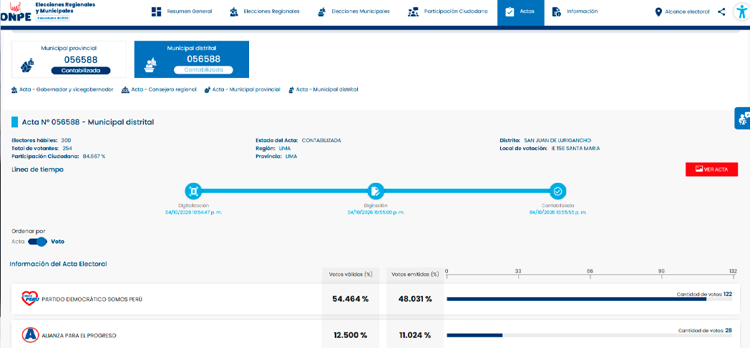Screen dimensions: 750x348
Task: Click the 54.464 % value
Action: click(x=351, y=299)
